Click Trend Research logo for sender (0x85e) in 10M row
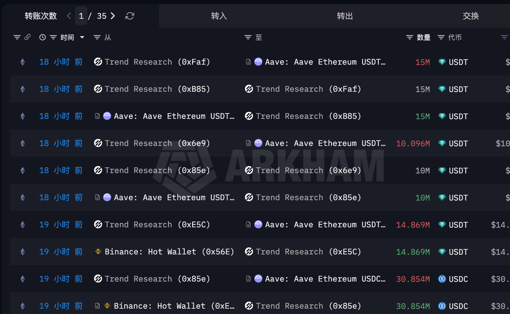This screenshot has height=314, width=510. coord(98,170)
